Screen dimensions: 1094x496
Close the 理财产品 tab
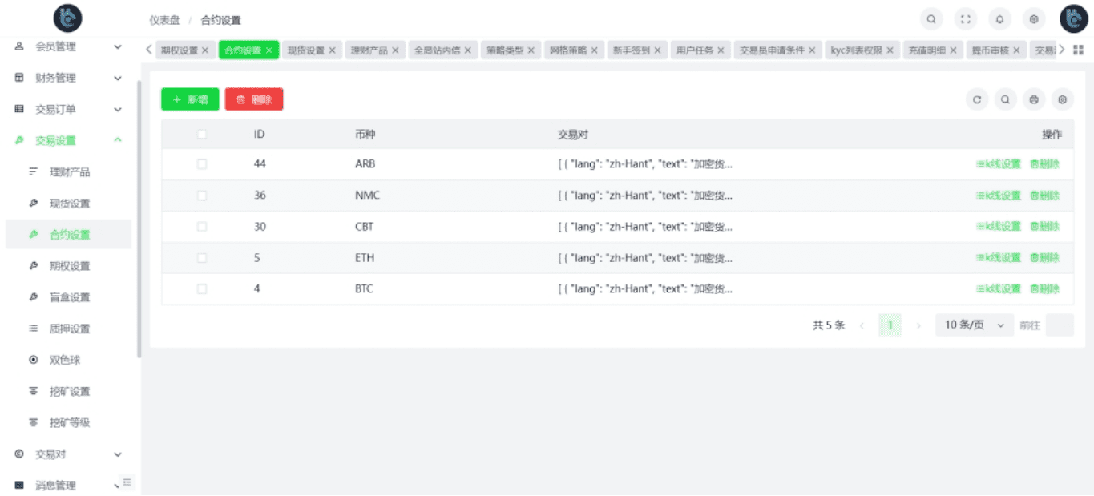[395, 50]
